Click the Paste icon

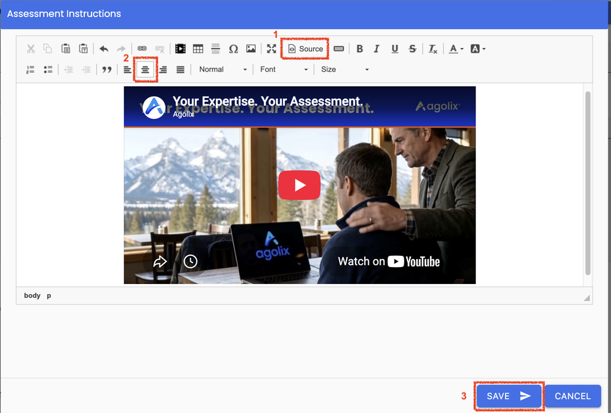65,49
